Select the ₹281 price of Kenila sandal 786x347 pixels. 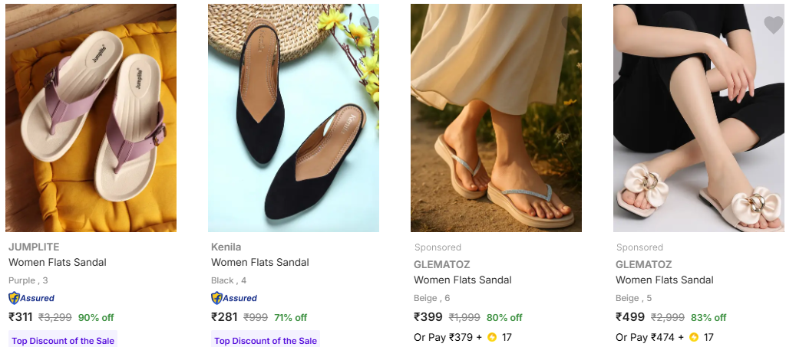(x=223, y=316)
